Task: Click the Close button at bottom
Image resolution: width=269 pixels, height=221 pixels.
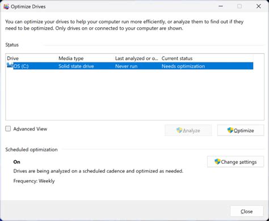Action: pos(247,211)
